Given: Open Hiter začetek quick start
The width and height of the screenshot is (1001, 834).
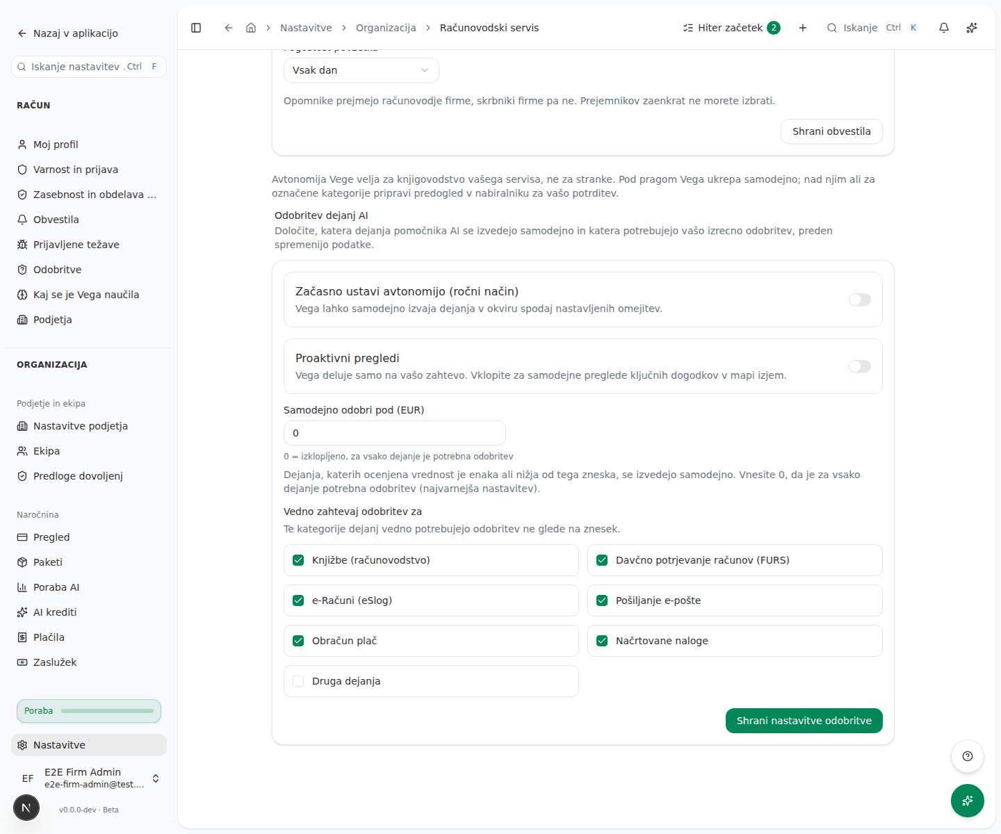Looking at the screenshot, I should point(731,28).
